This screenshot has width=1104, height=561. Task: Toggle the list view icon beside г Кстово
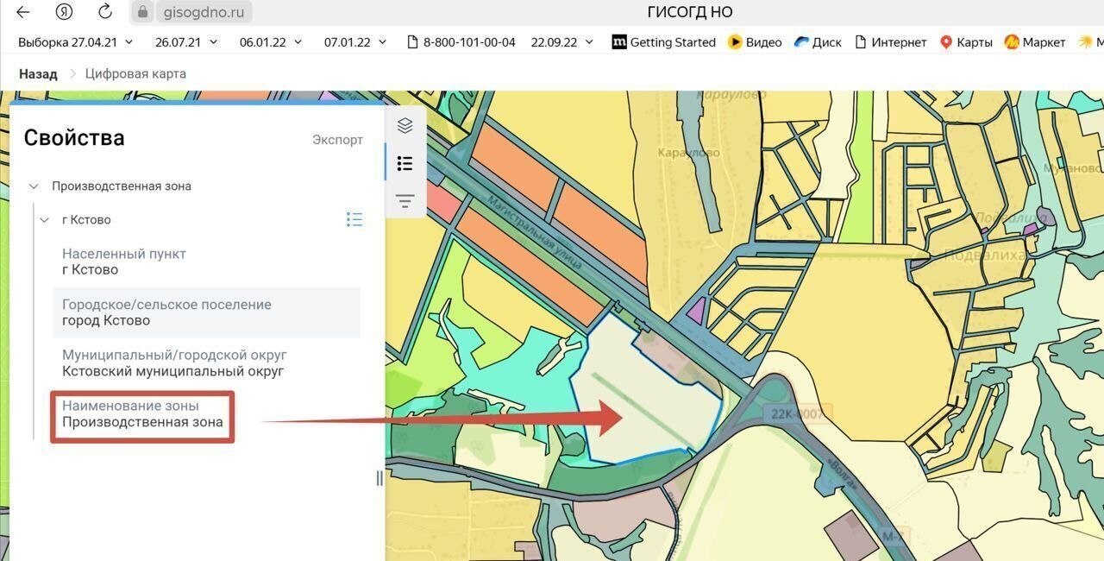(x=354, y=219)
